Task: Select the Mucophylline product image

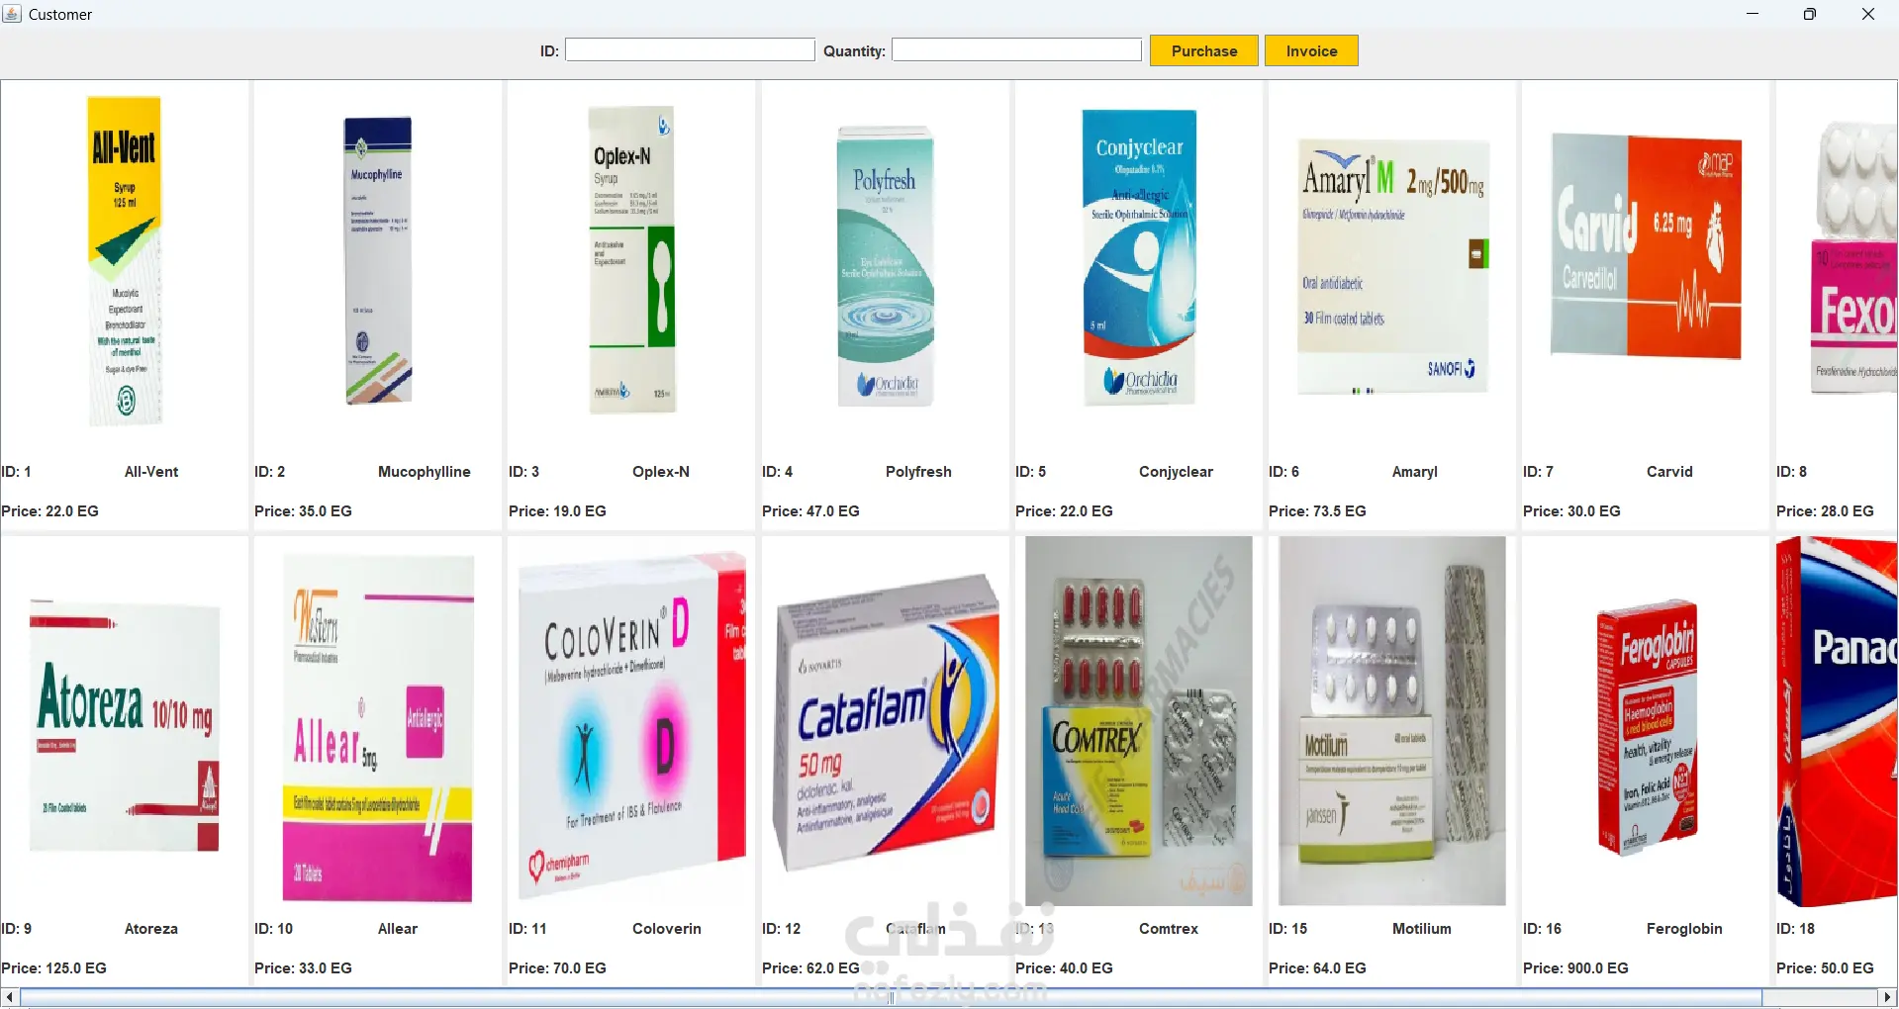Action: tap(378, 260)
